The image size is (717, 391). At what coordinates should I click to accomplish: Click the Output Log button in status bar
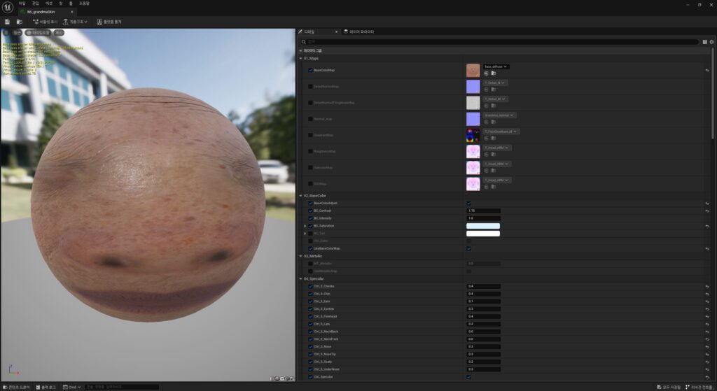pos(48,386)
